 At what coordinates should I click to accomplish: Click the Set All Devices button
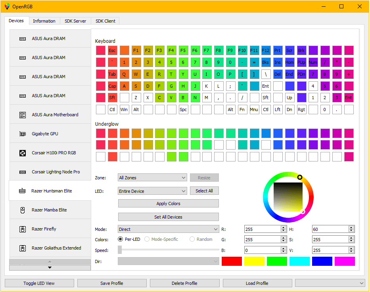click(x=168, y=217)
